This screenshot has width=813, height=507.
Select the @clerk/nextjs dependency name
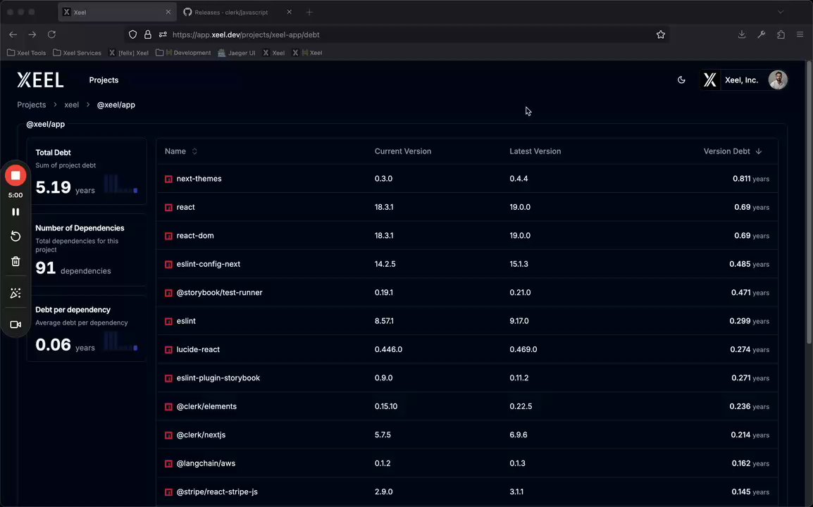[201, 435]
